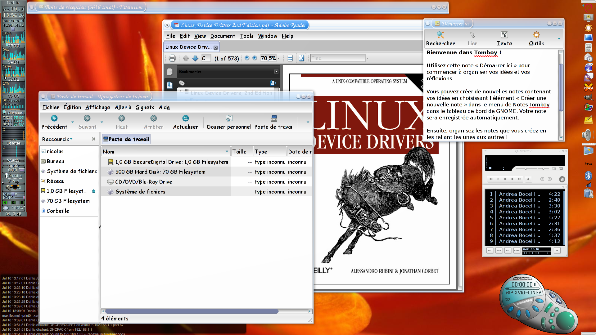The height and width of the screenshot is (335, 596).
Task: Click the Find input field
Action: [338, 58]
